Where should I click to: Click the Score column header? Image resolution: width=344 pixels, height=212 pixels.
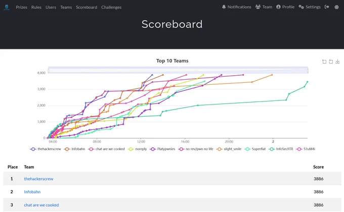pos(318,167)
